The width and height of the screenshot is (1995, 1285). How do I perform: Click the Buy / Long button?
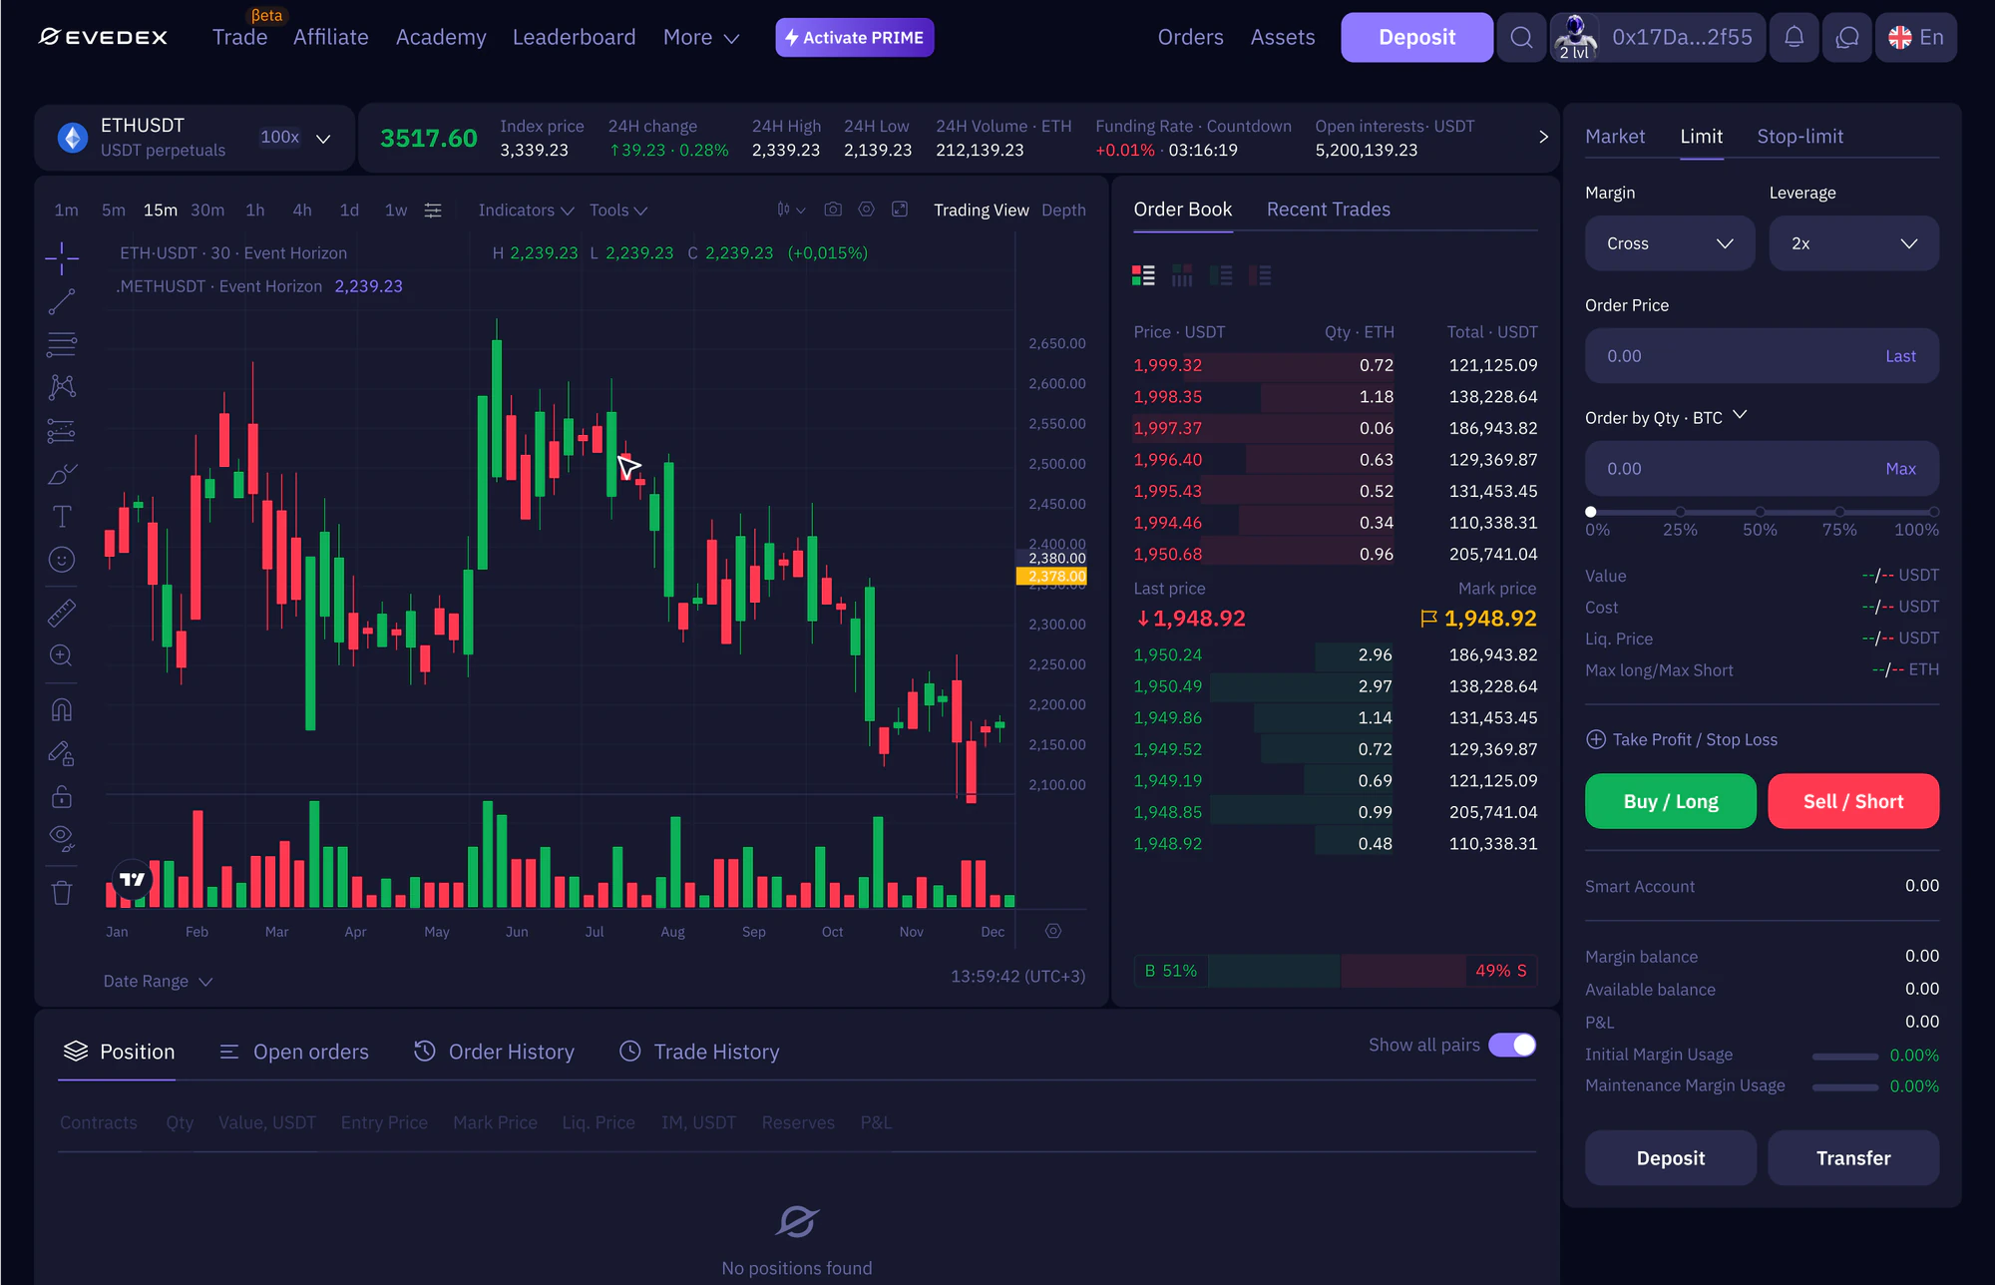[1671, 801]
